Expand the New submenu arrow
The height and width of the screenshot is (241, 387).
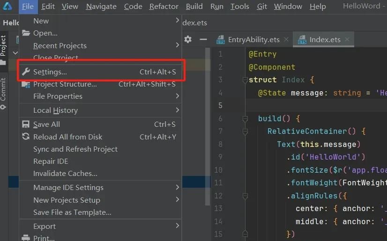coord(177,21)
